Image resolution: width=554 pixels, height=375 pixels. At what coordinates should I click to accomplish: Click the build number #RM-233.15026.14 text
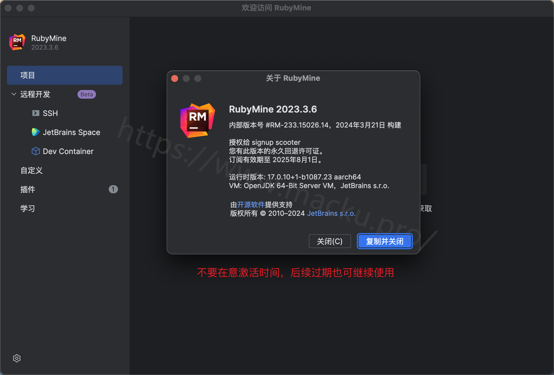tap(297, 125)
